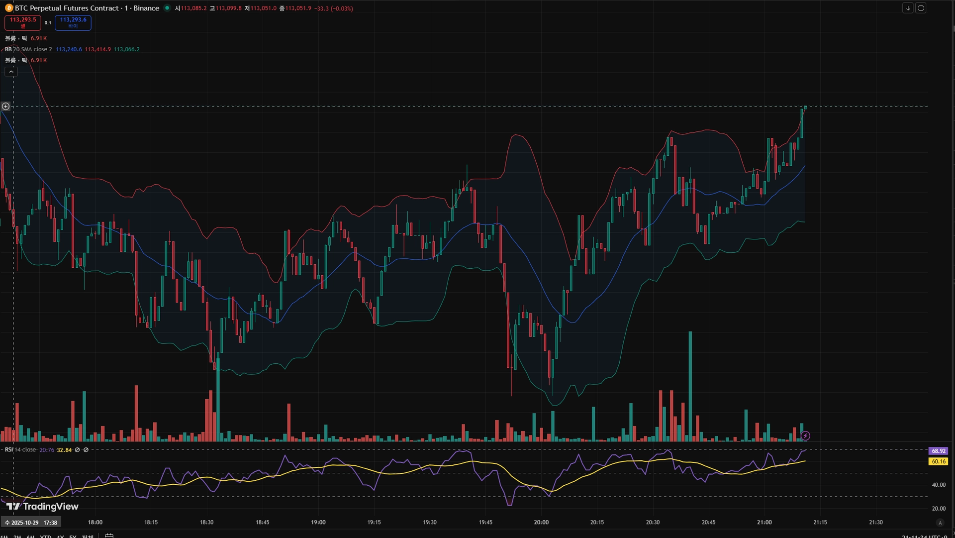Click the purple RSI 68.92 value label
Image resolution: width=955 pixels, height=538 pixels.
[938, 451]
